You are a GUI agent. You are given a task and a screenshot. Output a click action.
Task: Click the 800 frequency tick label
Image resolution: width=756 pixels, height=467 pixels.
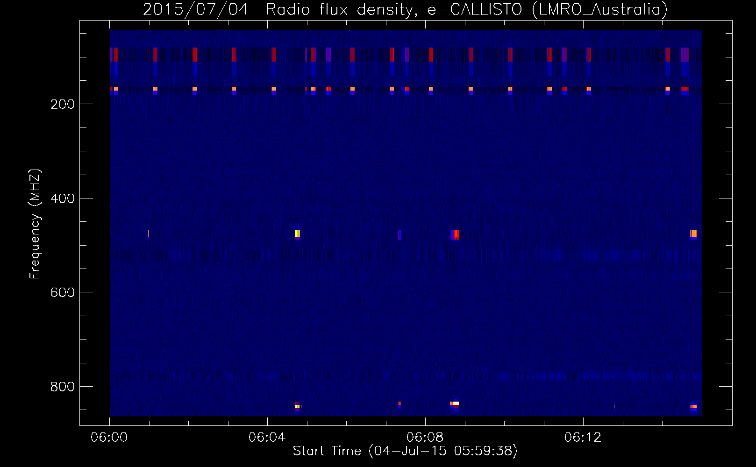coord(63,387)
